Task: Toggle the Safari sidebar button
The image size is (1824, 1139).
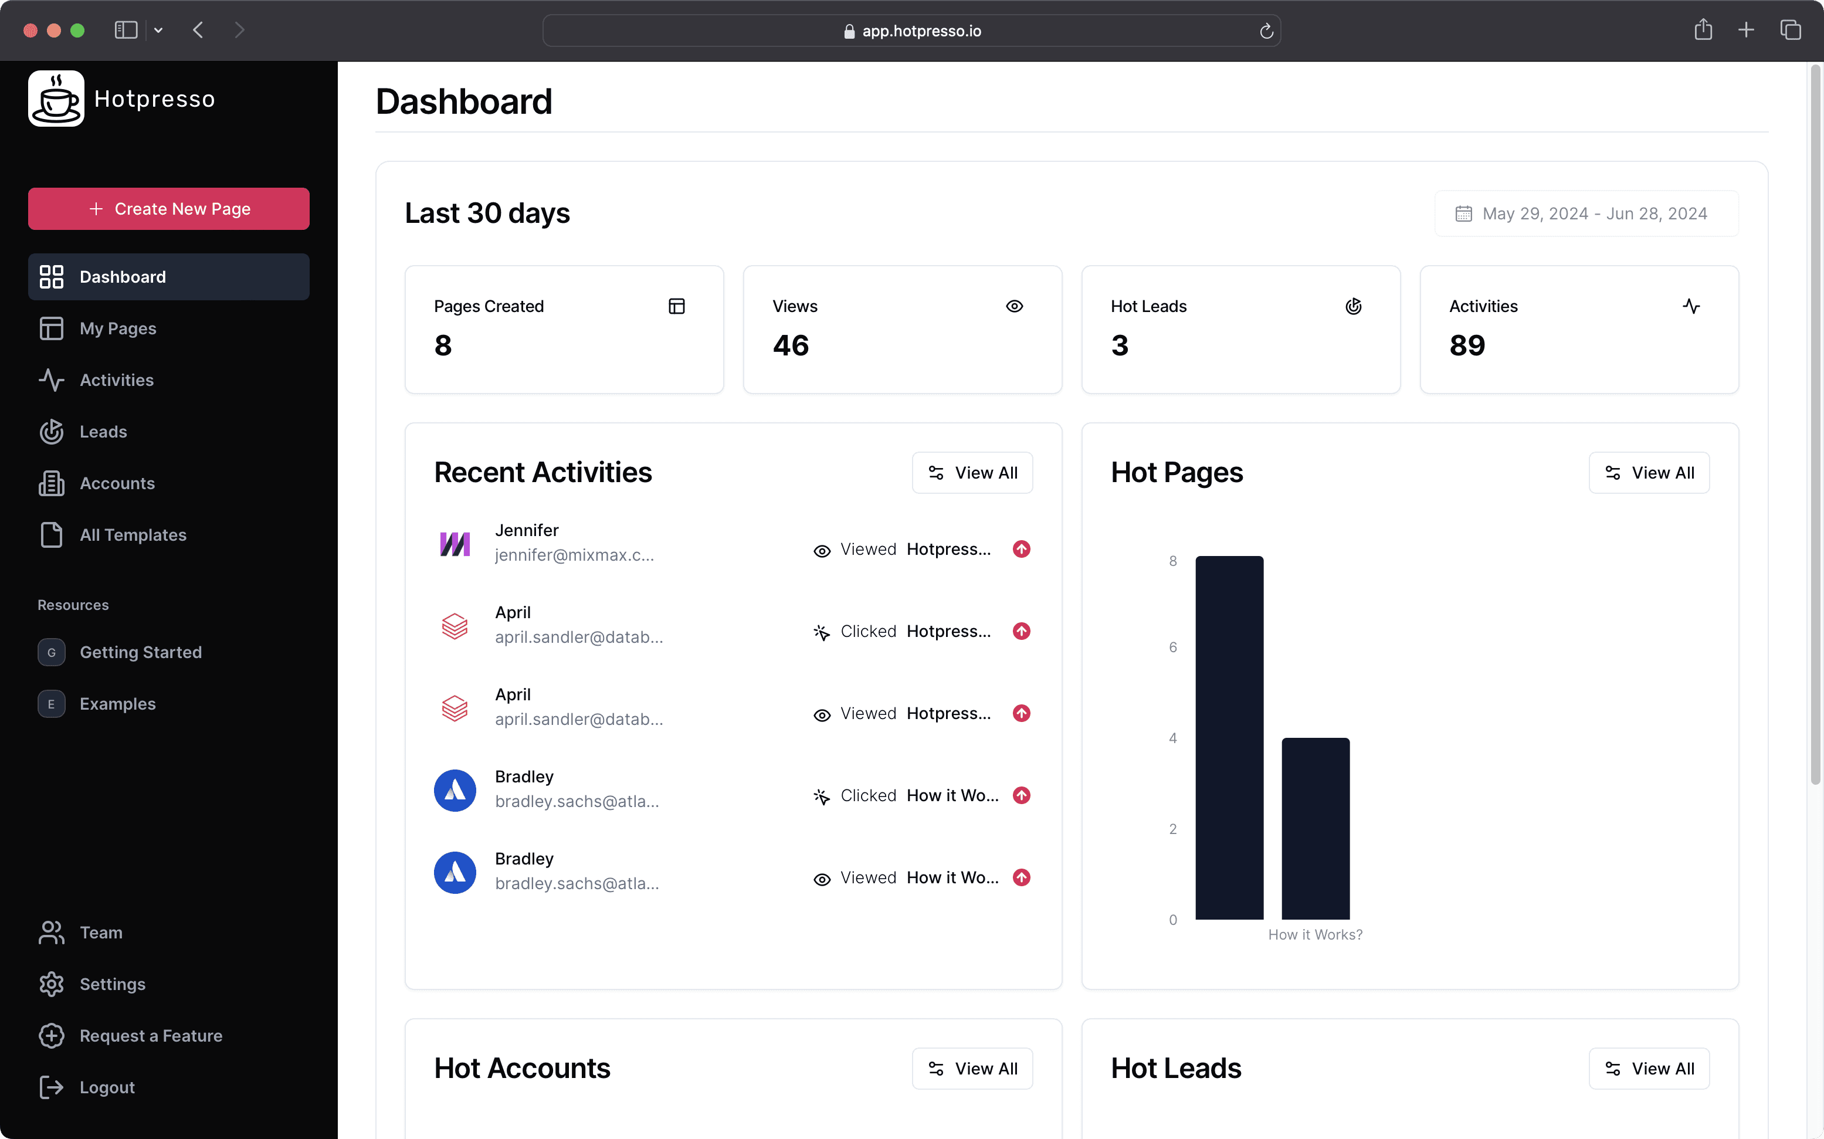Action: point(126,30)
